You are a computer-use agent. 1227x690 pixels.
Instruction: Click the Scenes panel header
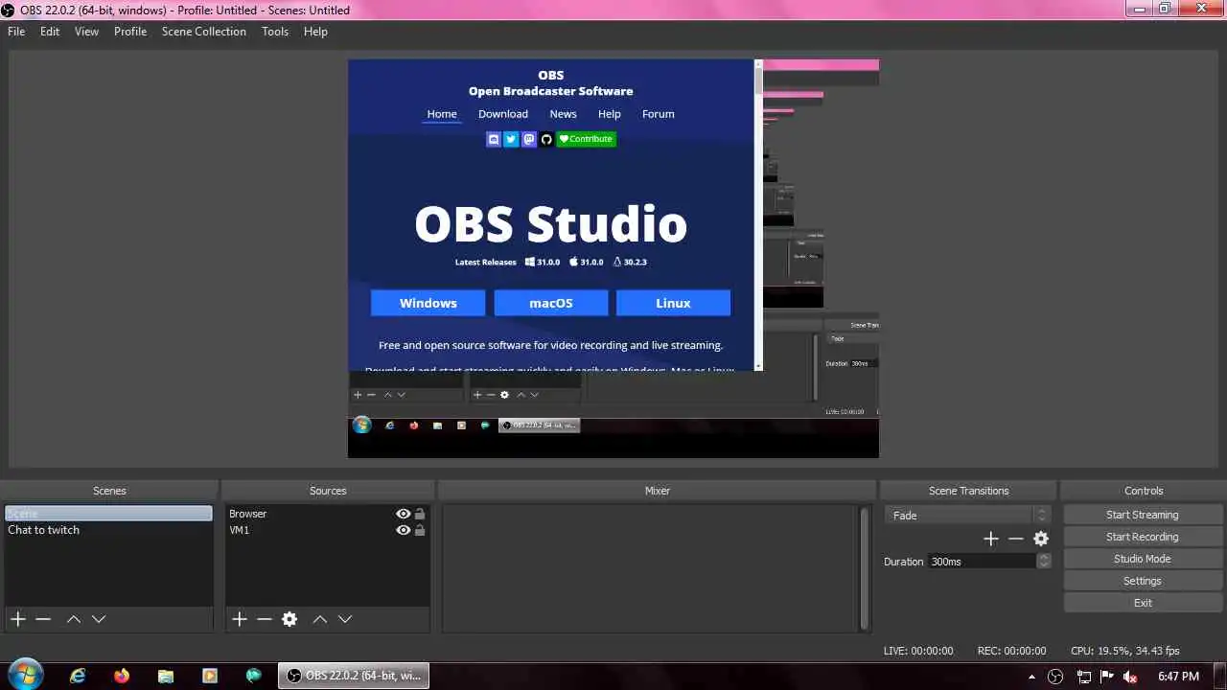[x=109, y=491]
